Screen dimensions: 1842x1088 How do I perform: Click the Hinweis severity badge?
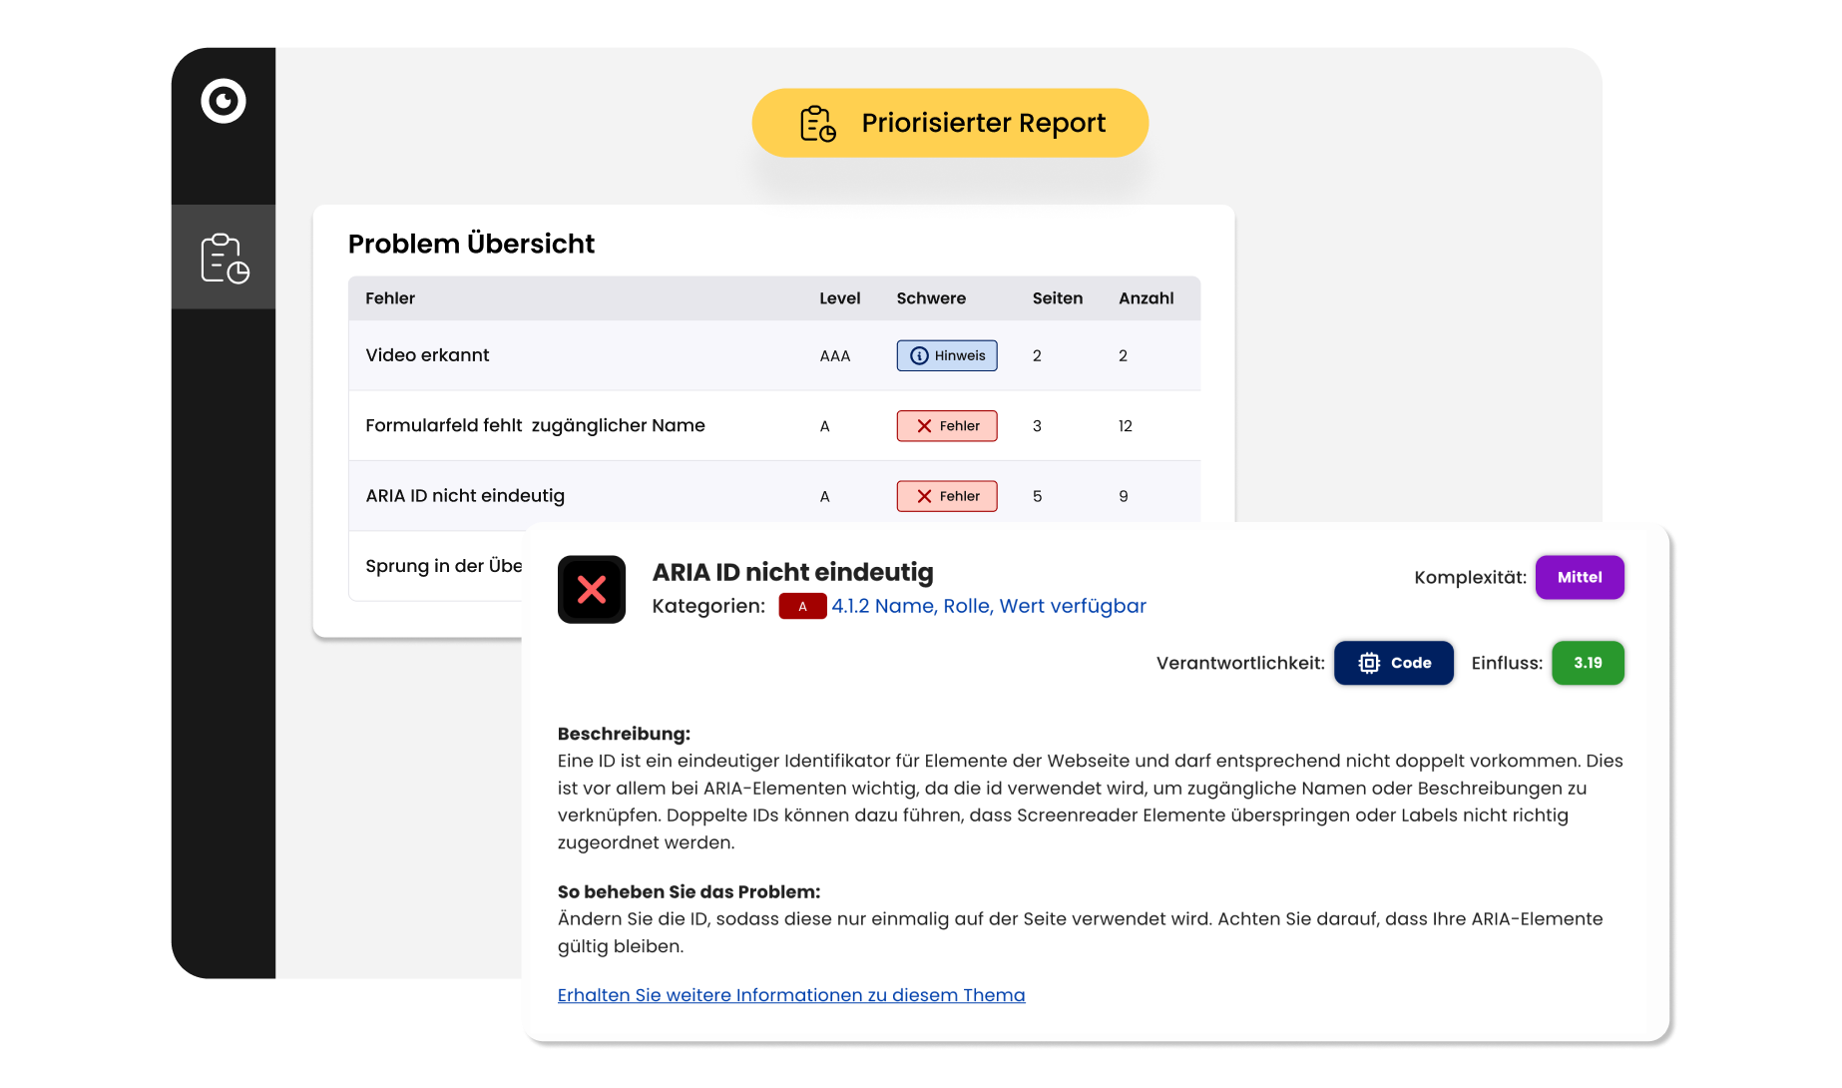[947, 355]
